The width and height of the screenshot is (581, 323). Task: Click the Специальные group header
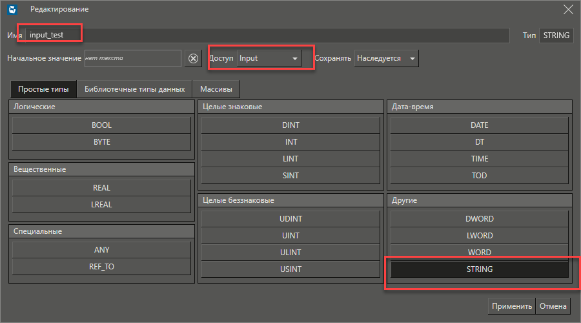101,231
